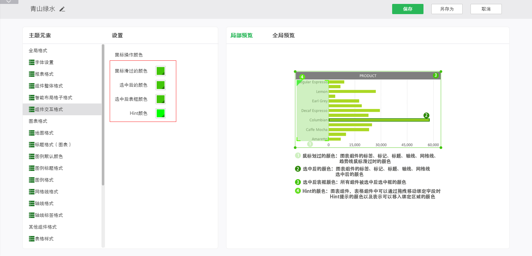The image size is (532, 256).
Task: Click the icon beside 图例默认颜色
Action: tap(32, 156)
